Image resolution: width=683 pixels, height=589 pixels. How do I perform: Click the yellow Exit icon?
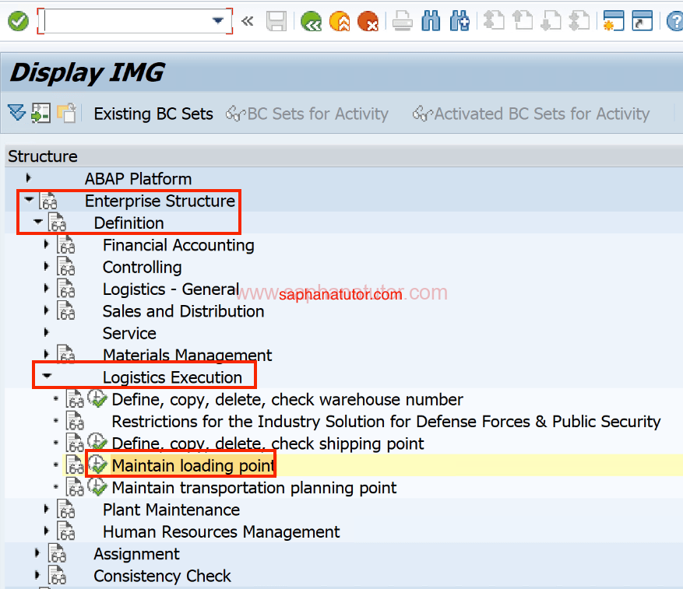(x=340, y=21)
